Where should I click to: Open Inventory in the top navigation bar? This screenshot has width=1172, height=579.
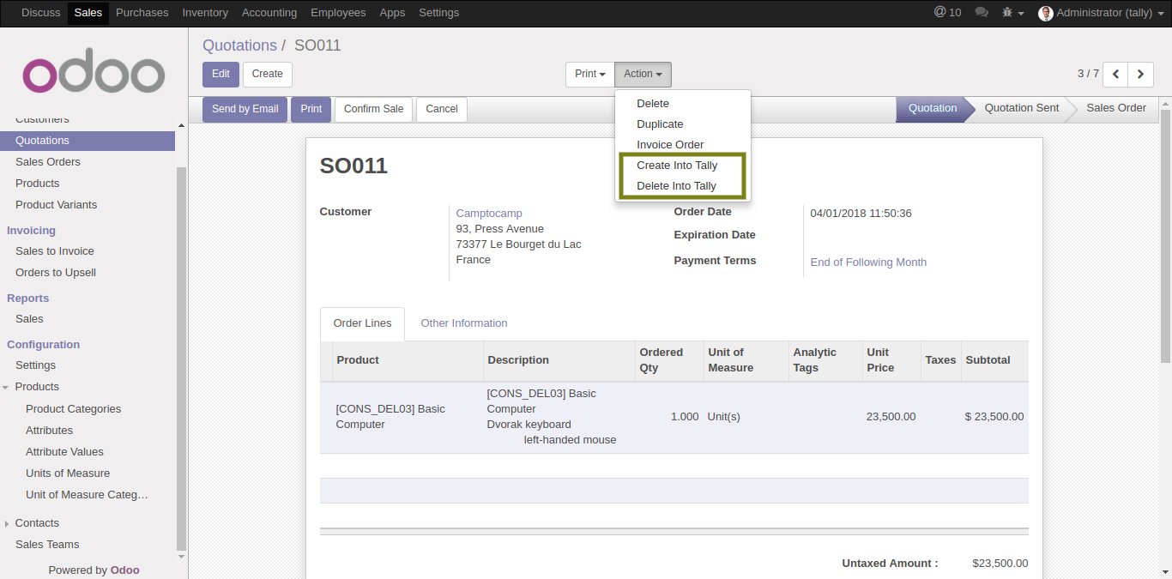tap(205, 13)
